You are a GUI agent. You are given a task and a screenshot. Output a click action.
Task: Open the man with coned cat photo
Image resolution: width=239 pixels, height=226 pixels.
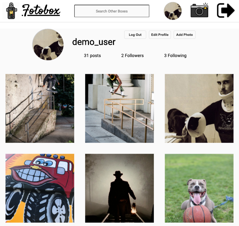(199, 108)
